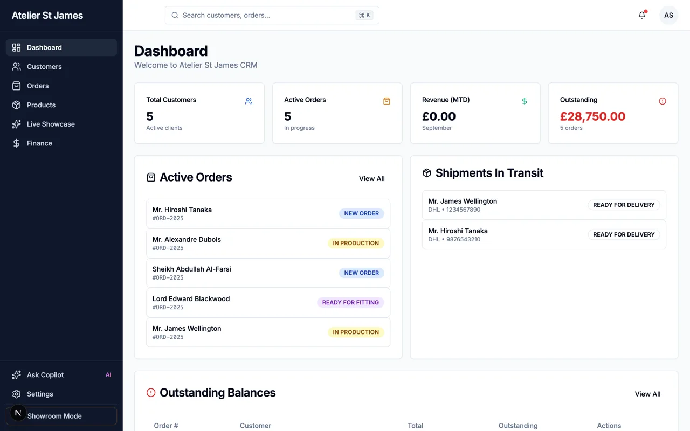Click the Shipments In Transit package icon
Image resolution: width=690 pixels, height=431 pixels.
[427, 173]
